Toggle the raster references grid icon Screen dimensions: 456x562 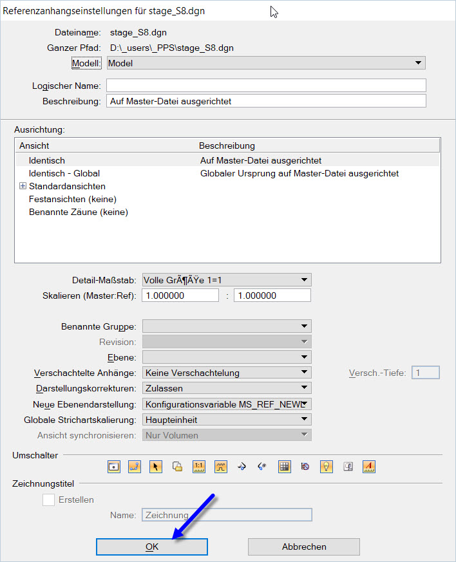(x=284, y=467)
